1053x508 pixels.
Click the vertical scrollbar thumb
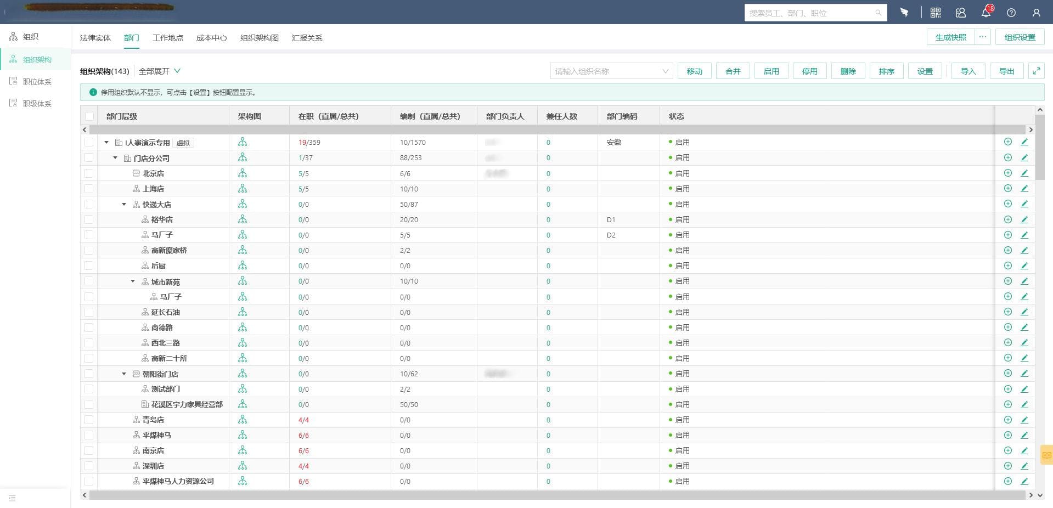(x=1040, y=147)
